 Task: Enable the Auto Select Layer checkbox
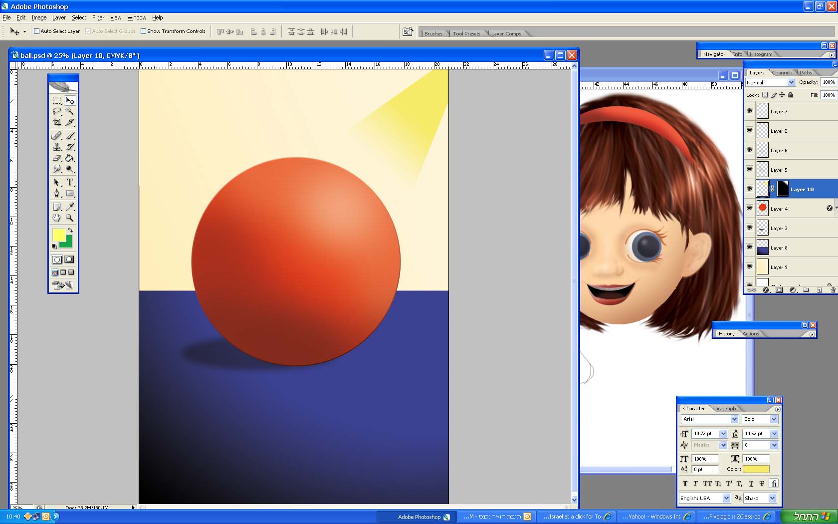click(36, 31)
